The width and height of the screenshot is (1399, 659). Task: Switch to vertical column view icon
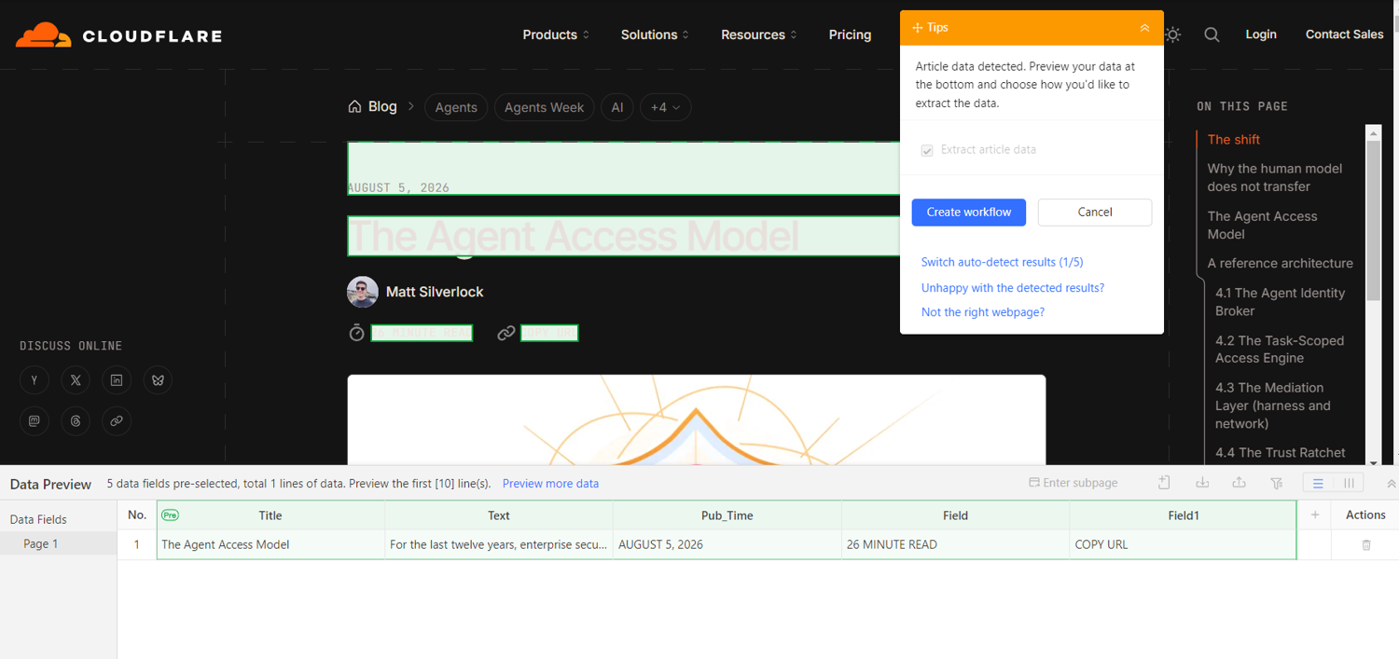point(1349,483)
